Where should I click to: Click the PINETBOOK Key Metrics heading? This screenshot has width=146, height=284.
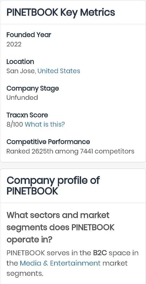pos(61,12)
